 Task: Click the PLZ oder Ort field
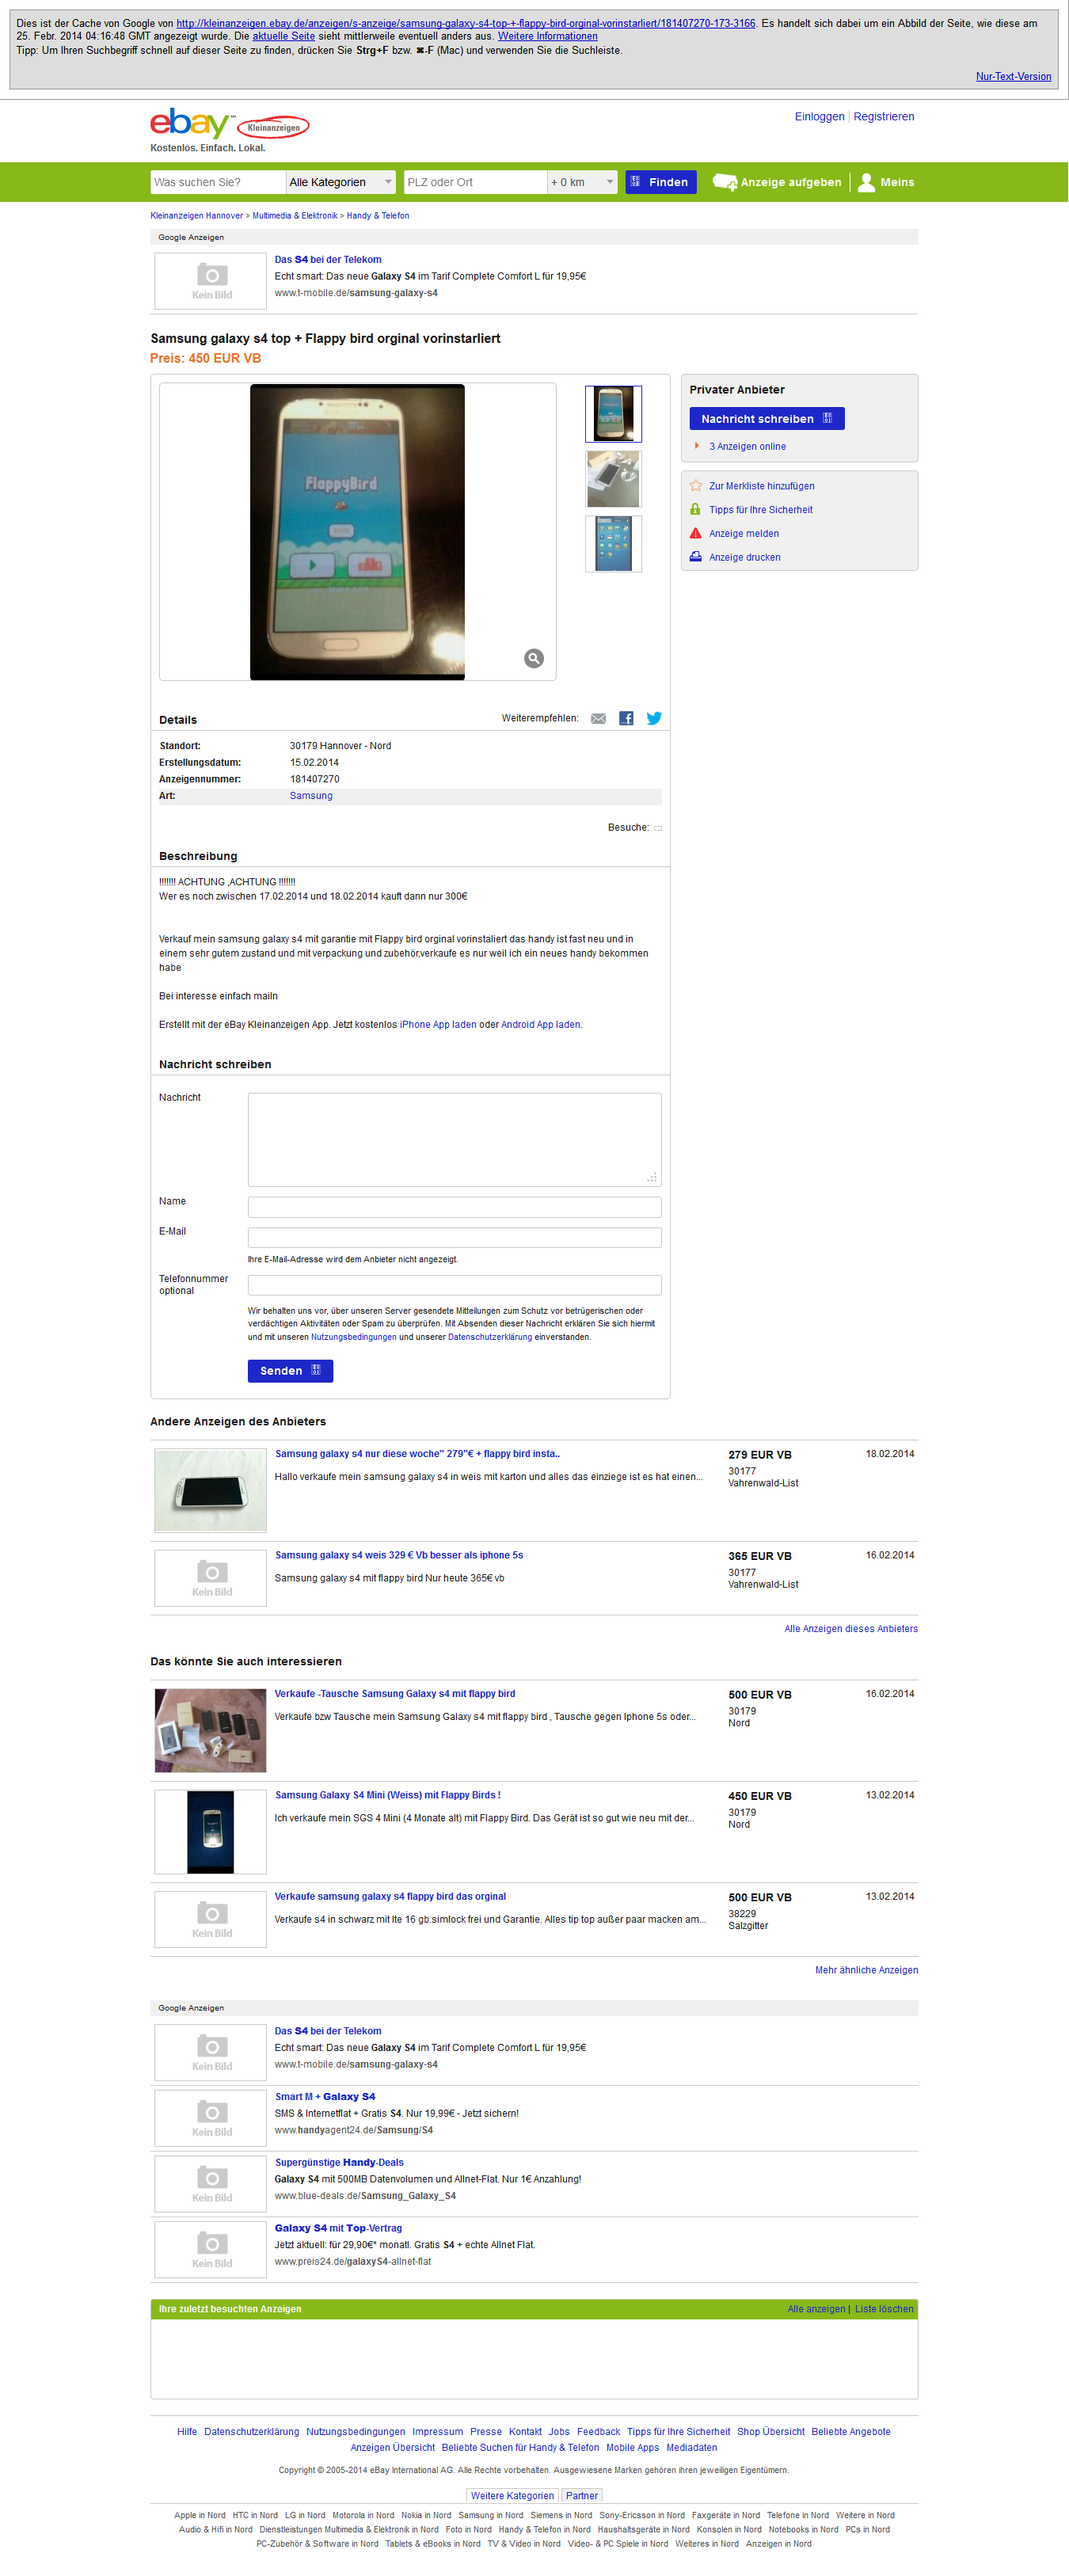click(x=475, y=182)
